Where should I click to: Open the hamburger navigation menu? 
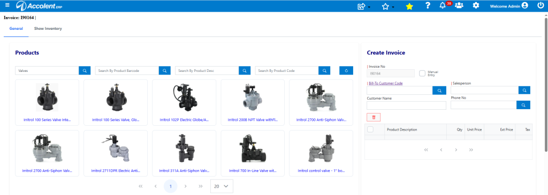[7, 5]
